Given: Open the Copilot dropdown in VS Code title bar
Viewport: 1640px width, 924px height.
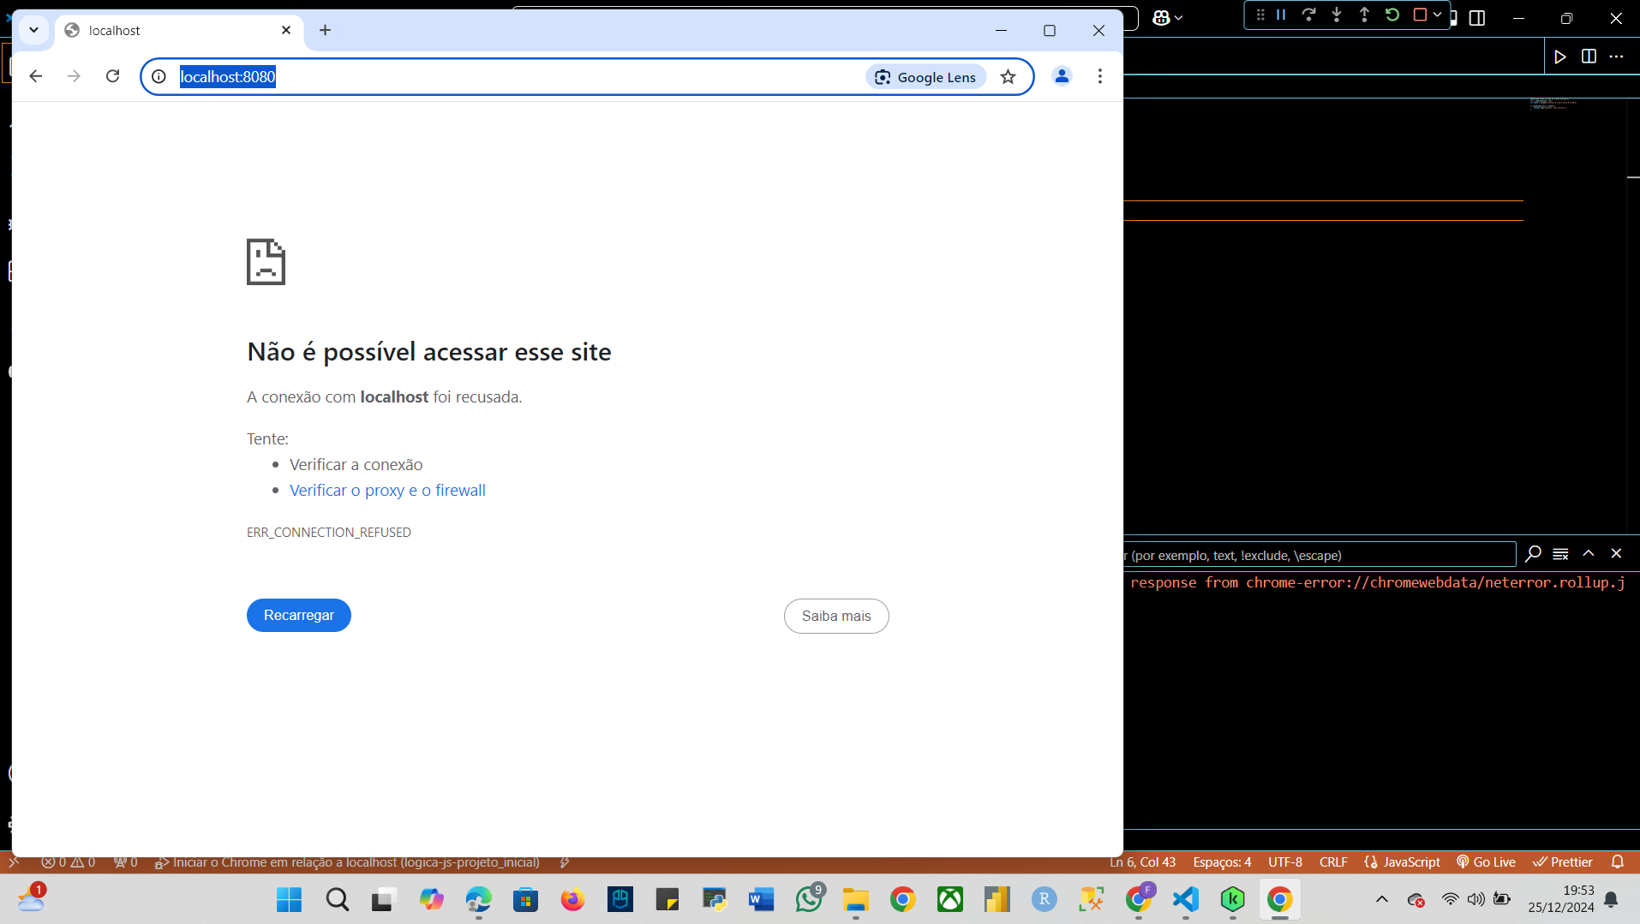Looking at the screenshot, I should pyautogui.click(x=1168, y=17).
